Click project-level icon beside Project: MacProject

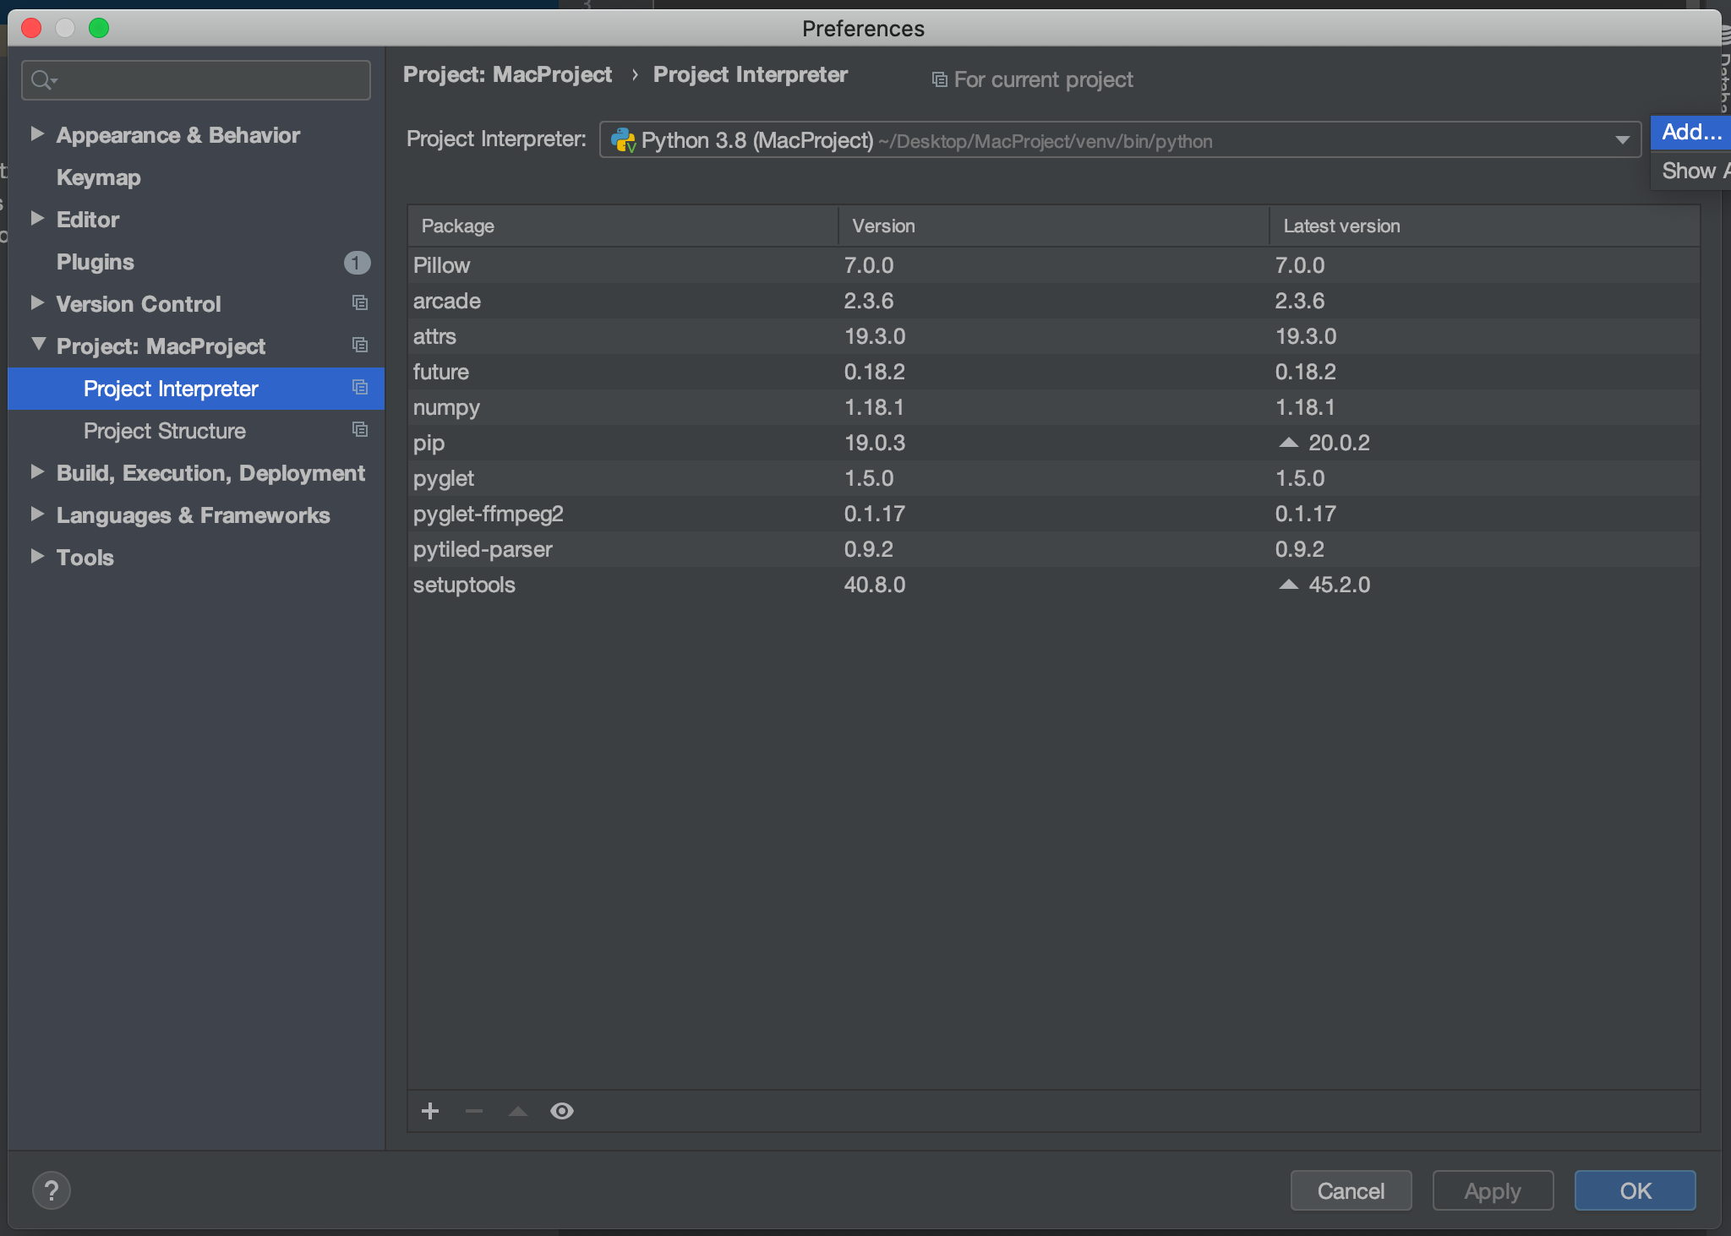pos(360,345)
